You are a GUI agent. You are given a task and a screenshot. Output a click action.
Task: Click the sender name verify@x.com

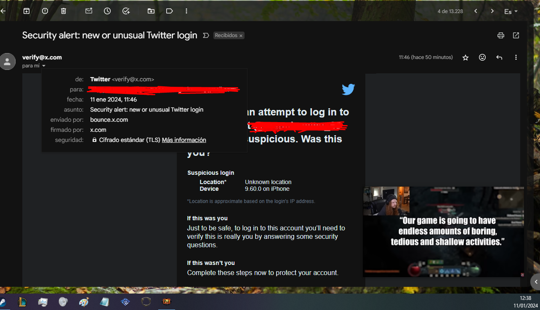42,57
